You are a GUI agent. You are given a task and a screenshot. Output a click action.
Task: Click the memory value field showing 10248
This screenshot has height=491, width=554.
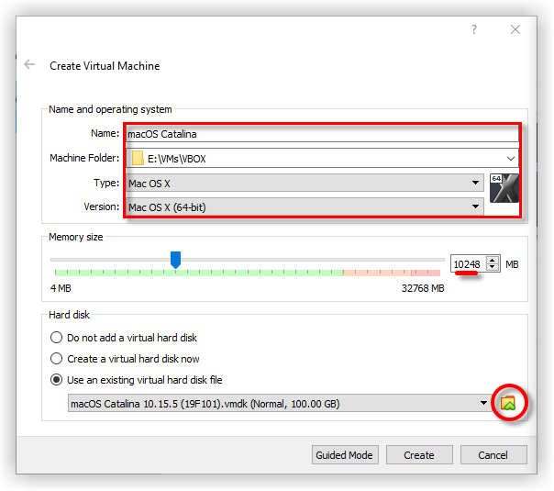point(467,264)
